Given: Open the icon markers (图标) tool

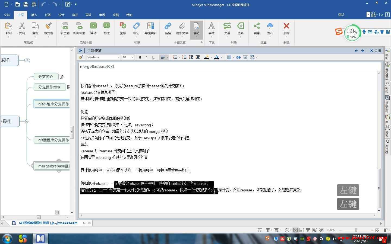Looking at the screenshot, I should 123,26.
